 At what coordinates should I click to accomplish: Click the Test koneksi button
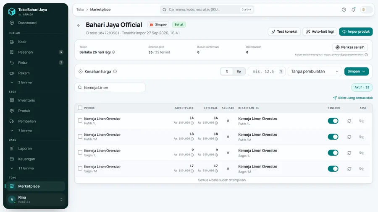[284, 31]
